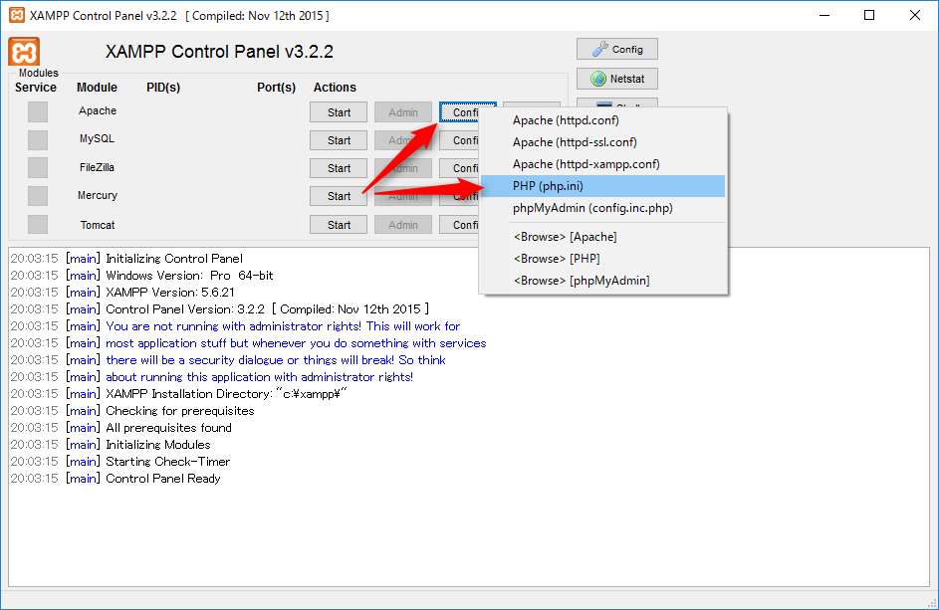Image resolution: width=939 pixels, height=610 pixels.
Task: Choose phpMyAdmin (config.inc.php) menu entry
Action: [603, 208]
